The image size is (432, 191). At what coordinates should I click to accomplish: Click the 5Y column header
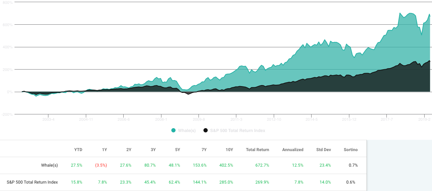click(x=178, y=150)
